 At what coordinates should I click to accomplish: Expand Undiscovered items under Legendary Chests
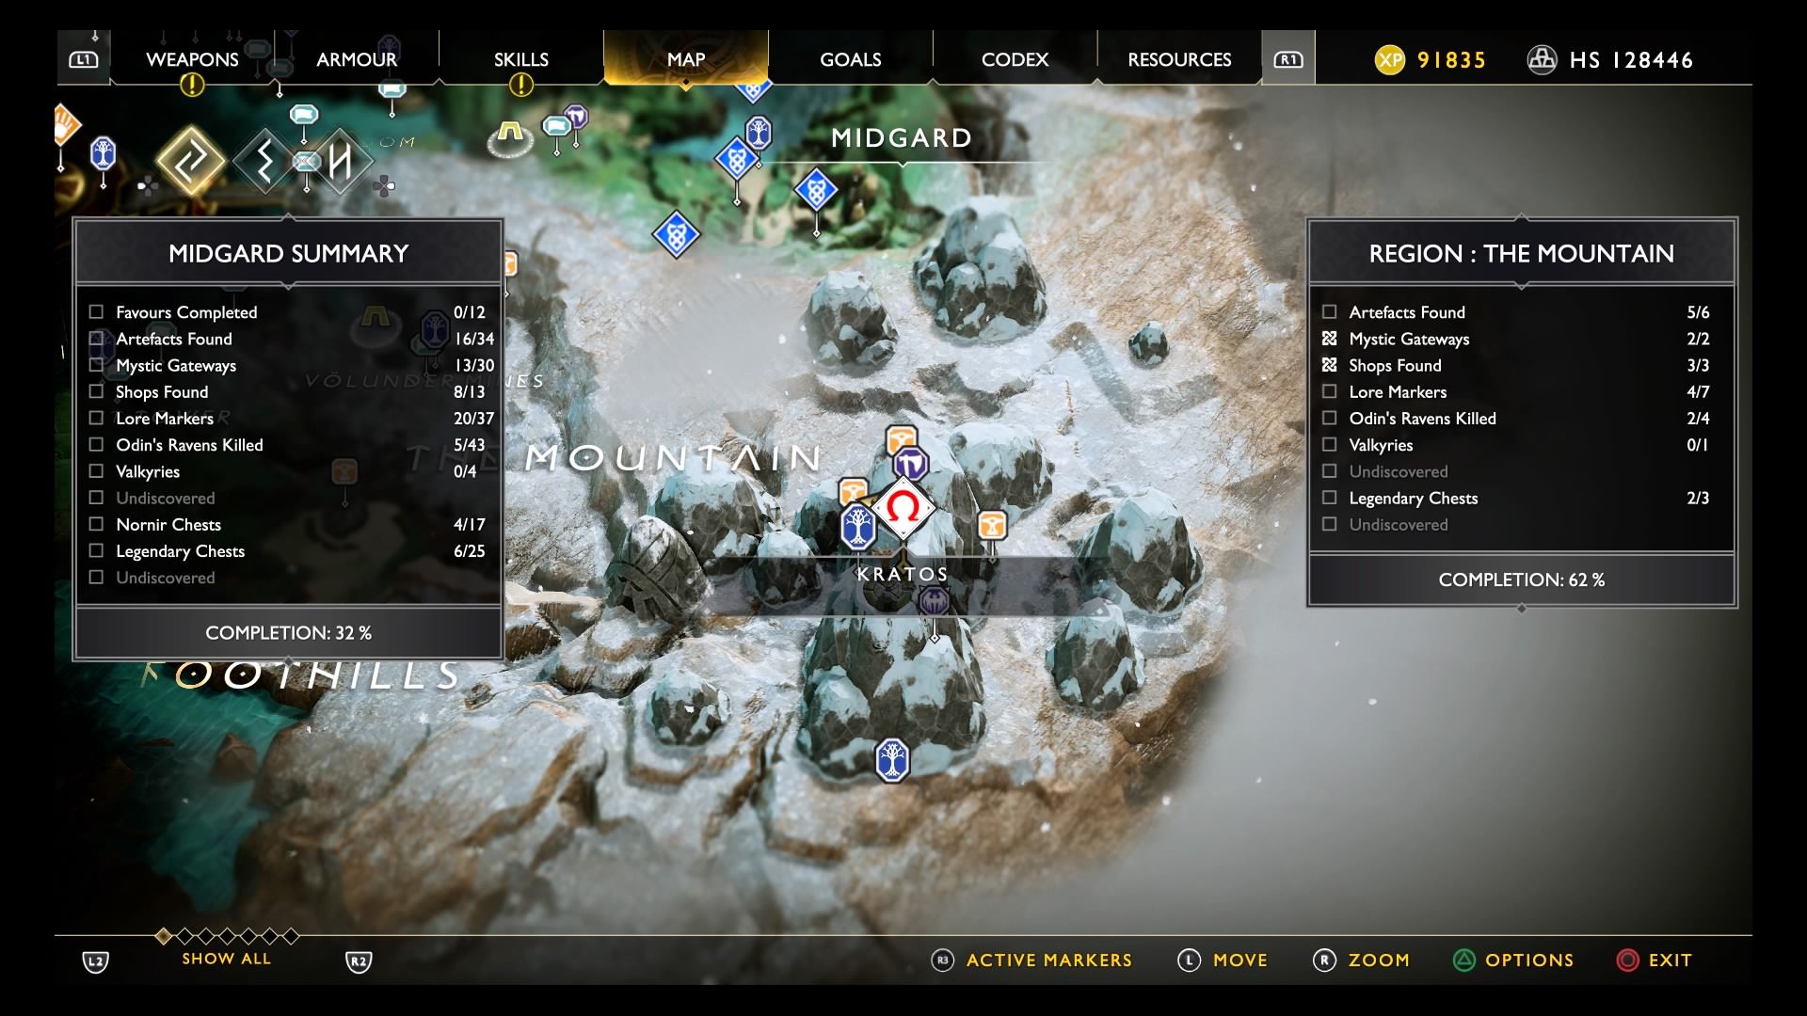pos(1399,523)
